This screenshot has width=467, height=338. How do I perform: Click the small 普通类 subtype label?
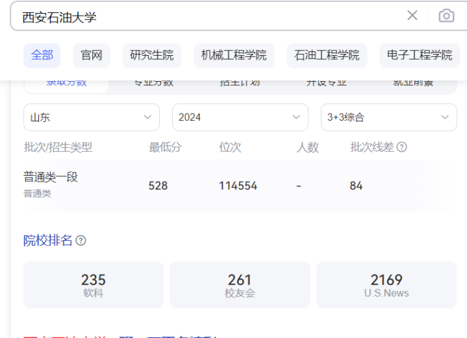pyautogui.click(x=37, y=194)
